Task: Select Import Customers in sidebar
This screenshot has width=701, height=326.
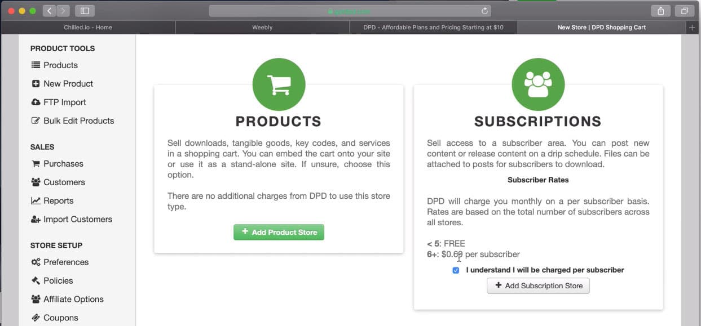Action: [77, 220]
